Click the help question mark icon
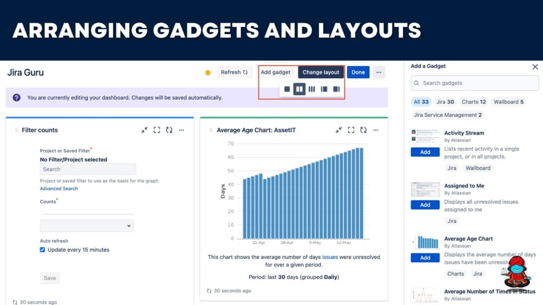 pyautogui.click(x=17, y=98)
